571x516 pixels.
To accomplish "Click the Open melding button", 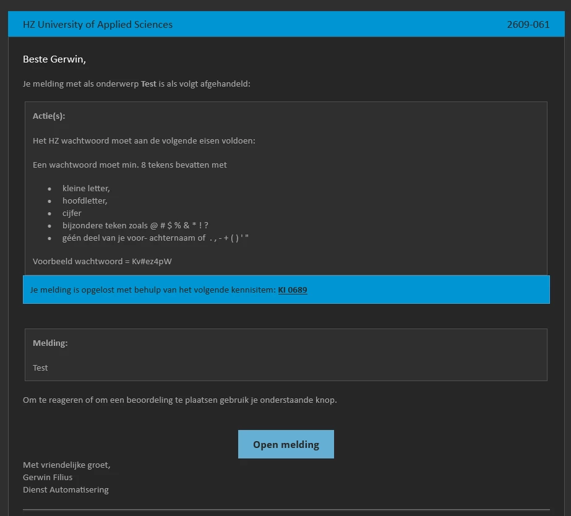I will point(286,444).
